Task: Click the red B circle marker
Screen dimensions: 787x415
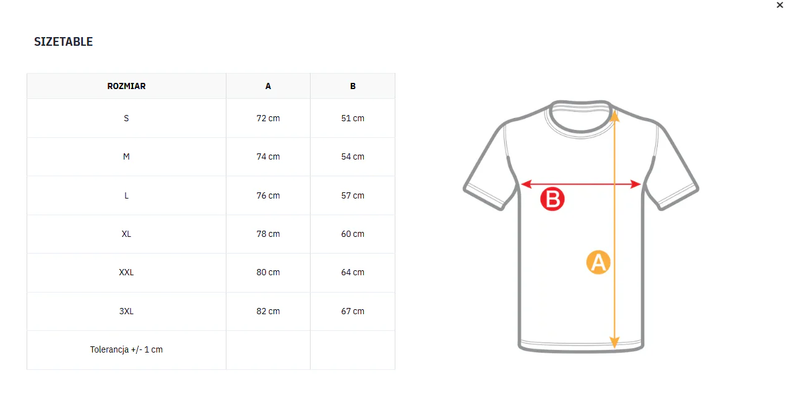Action: 553,199
